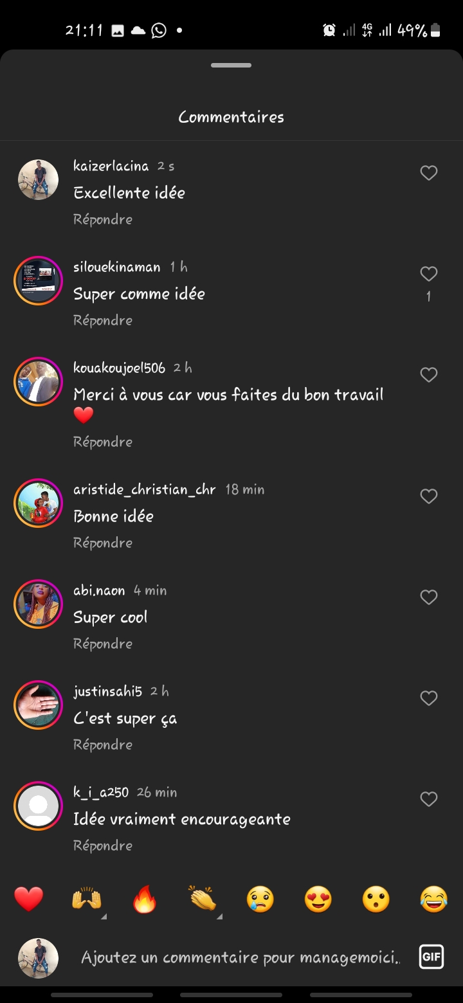Insert the laughing tears emoji
463x1003 pixels.
point(434,899)
